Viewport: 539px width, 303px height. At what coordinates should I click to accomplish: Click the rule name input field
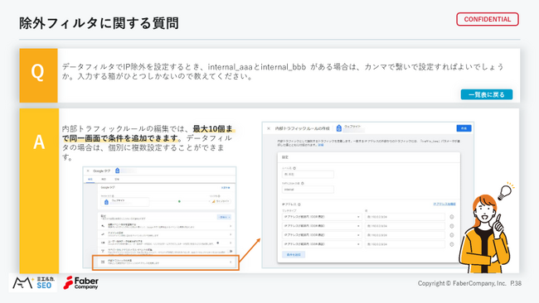[x=308, y=175]
